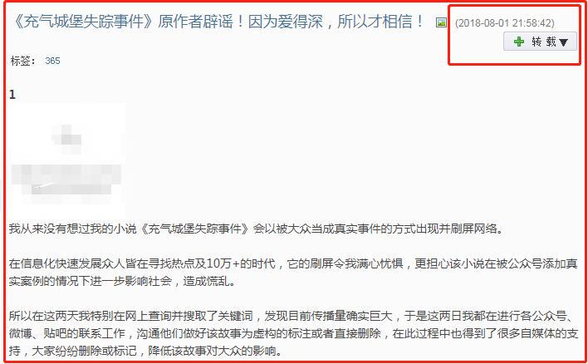This screenshot has height=364, width=588.
Task: Click the paragraph starting 我从来没有想过我的小说
Action: tap(257, 229)
